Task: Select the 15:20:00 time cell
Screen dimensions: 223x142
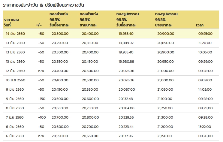Action: tap(205, 43)
